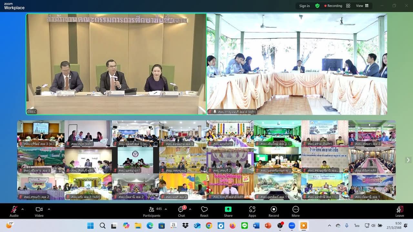
Task: Open Microsoft Edge from the taskbar
Action: (150, 226)
